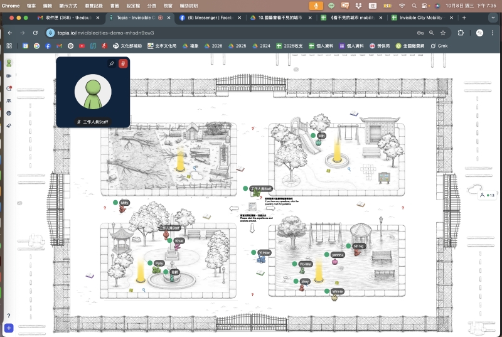Click the Grok bookmark link
Screen dimensions: 502x337
439,46
